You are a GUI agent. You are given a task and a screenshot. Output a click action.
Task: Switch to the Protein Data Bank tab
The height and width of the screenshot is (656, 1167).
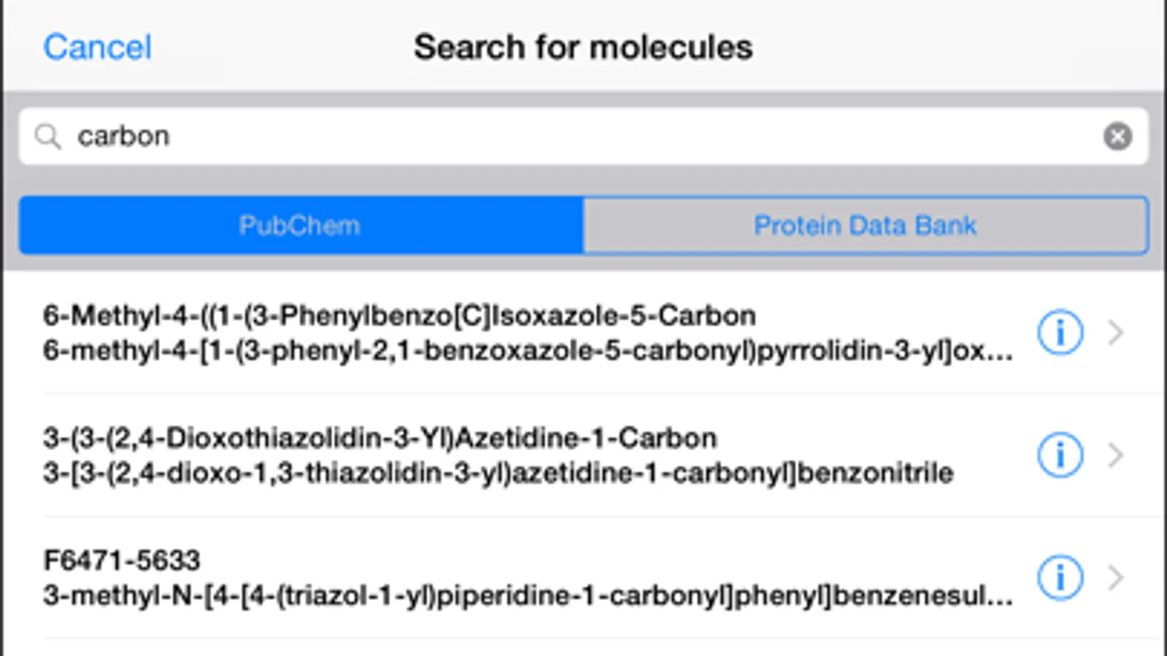click(866, 226)
